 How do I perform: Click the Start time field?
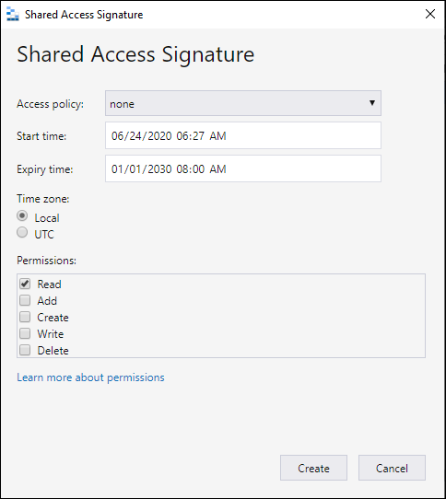(x=243, y=135)
